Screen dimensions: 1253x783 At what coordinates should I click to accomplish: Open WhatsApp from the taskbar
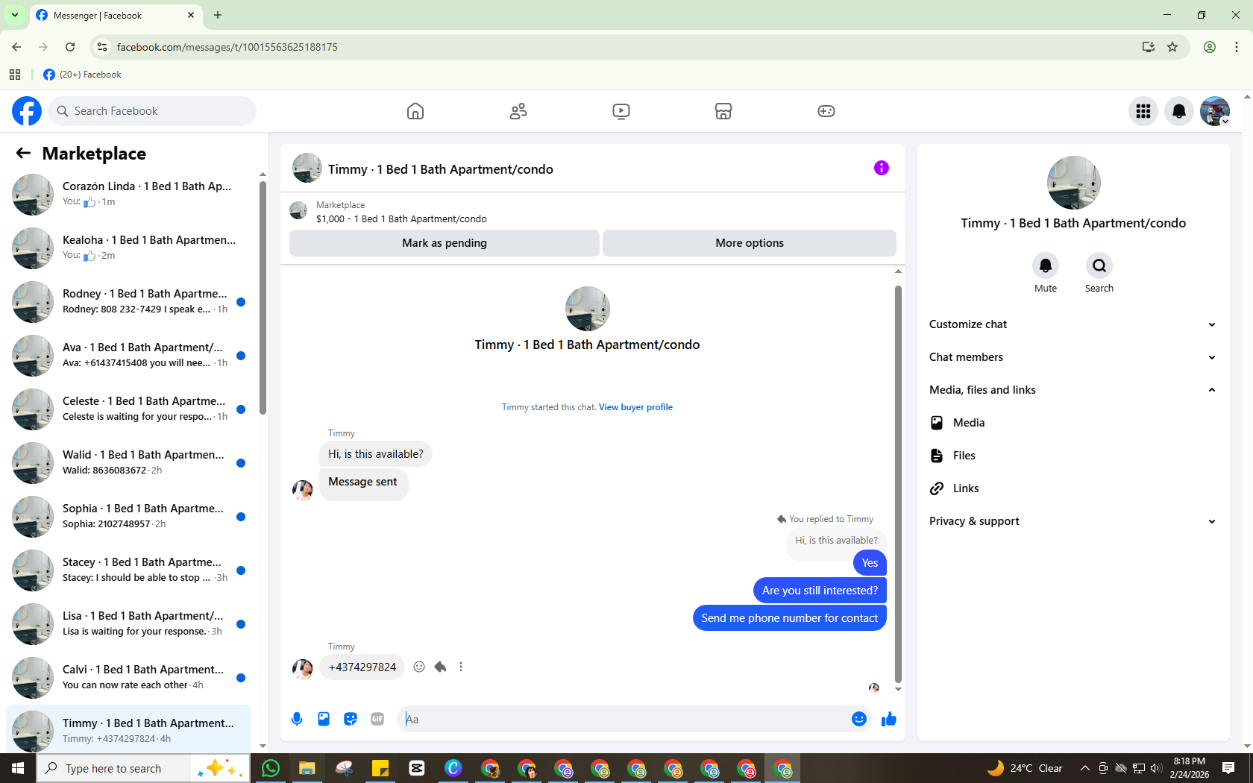[271, 768]
